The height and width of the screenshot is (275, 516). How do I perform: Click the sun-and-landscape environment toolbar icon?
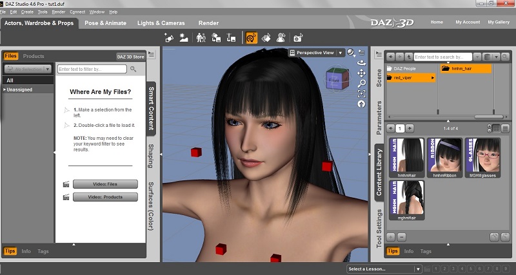184,38
